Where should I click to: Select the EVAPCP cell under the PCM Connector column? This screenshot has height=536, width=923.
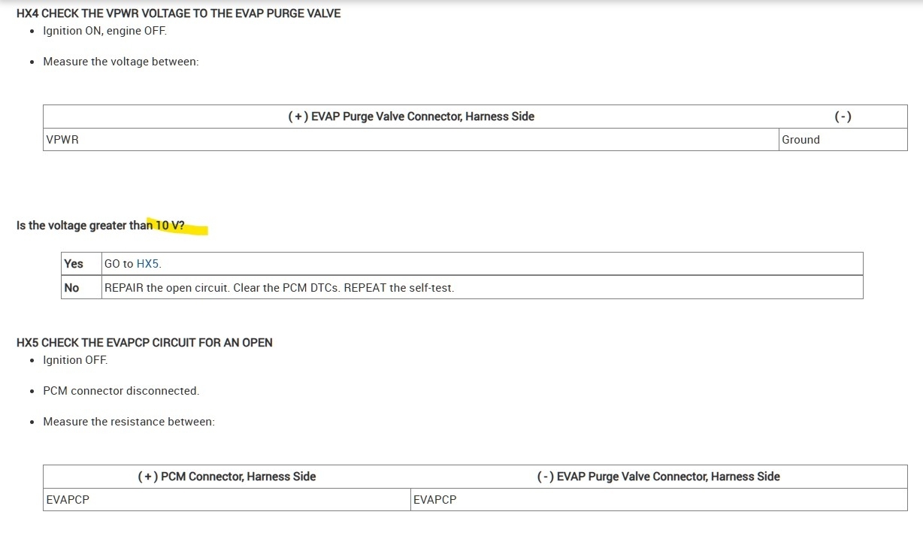pyautogui.click(x=68, y=500)
